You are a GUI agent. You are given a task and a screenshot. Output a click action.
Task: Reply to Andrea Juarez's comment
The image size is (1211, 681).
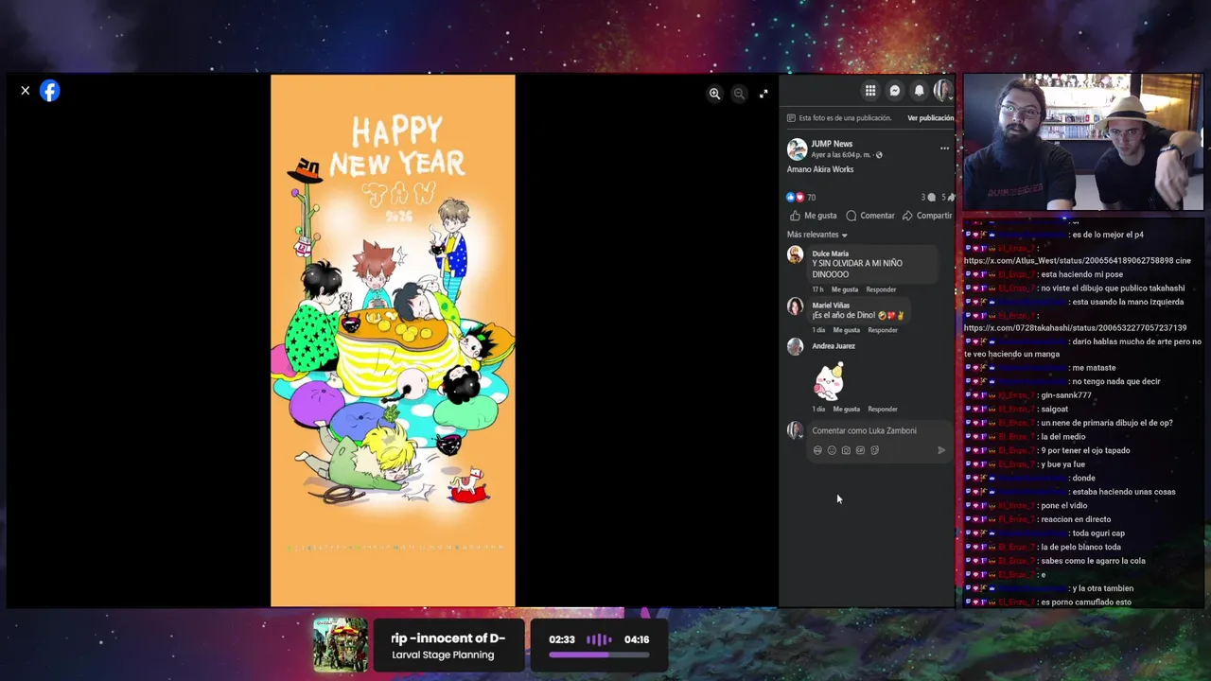[x=883, y=410]
